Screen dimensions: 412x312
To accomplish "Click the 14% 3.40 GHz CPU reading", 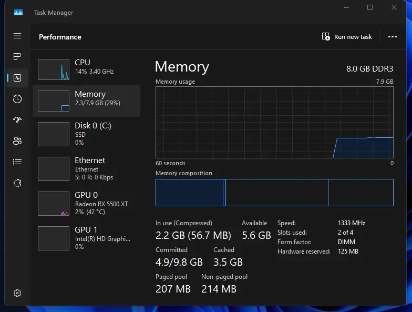I will point(95,72).
